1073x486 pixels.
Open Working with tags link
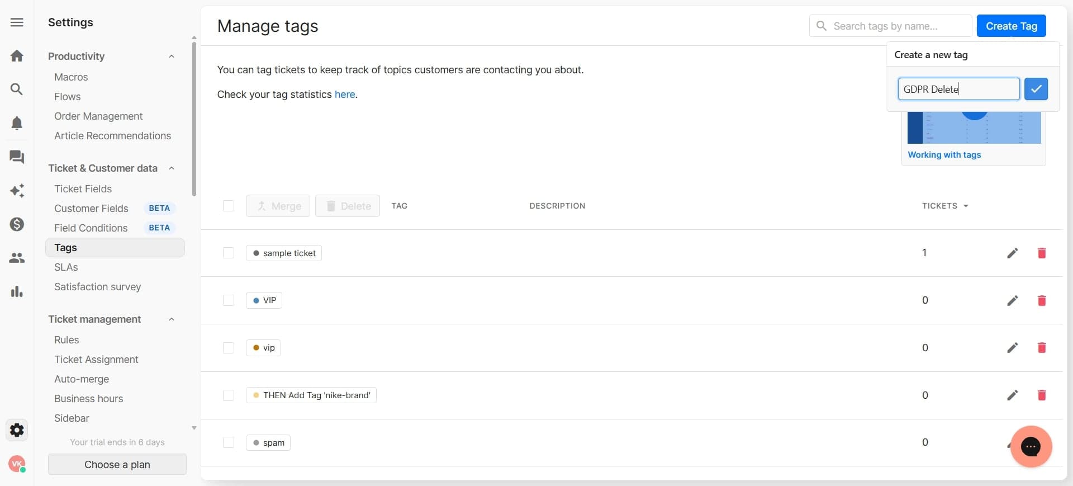(944, 155)
